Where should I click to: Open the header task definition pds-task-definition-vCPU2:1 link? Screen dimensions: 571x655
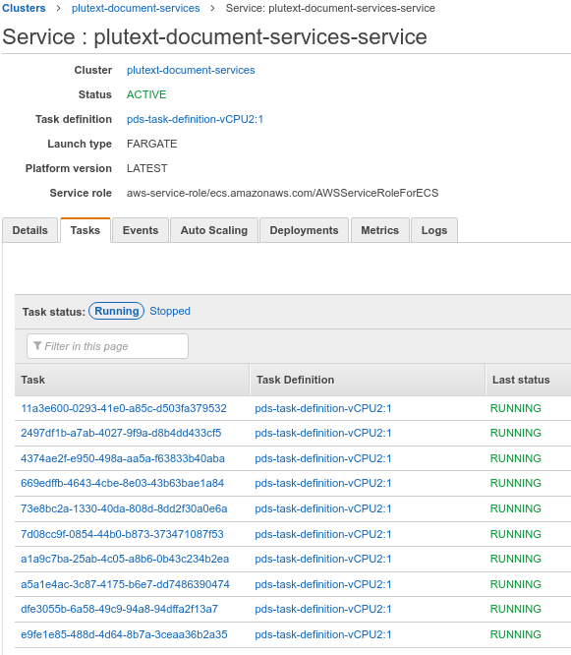pyautogui.click(x=195, y=119)
